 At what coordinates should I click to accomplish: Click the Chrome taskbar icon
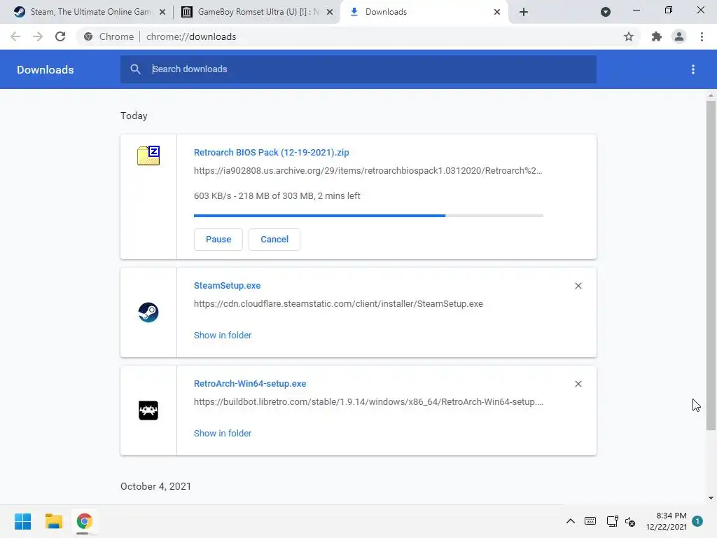pyautogui.click(x=84, y=521)
